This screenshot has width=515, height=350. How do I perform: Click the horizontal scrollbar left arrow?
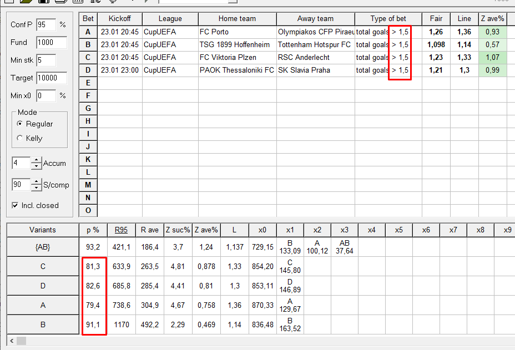(11, 340)
